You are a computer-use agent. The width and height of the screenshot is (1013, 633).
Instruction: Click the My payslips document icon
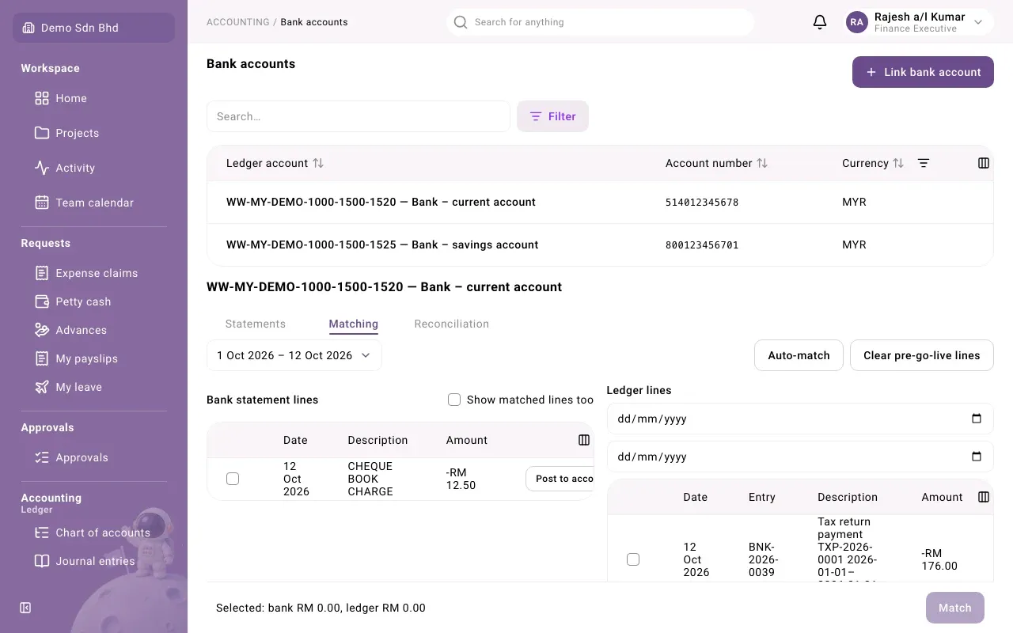pyautogui.click(x=42, y=358)
